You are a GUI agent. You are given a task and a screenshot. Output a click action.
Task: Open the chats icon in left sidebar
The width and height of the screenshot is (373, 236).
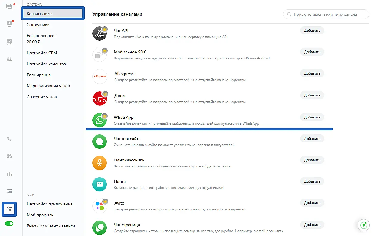pyautogui.click(x=10, y=7)
